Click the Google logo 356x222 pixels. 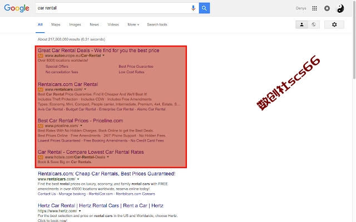(17, 8)
